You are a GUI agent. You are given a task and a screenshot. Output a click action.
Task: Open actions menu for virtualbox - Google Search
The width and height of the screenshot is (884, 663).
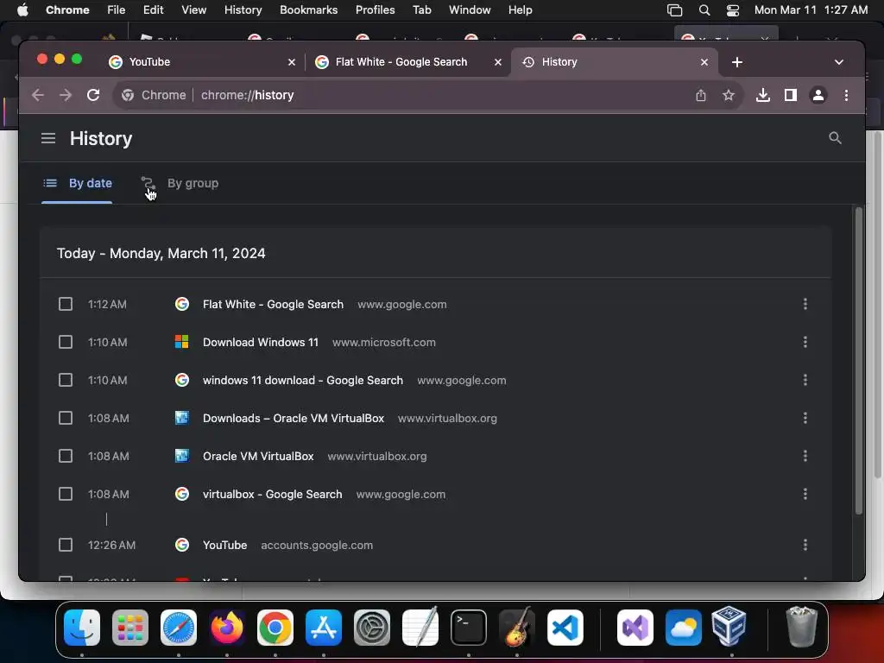[x=805, y=494]
